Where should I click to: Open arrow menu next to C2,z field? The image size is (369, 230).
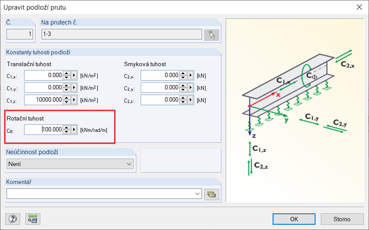(191, 100)
